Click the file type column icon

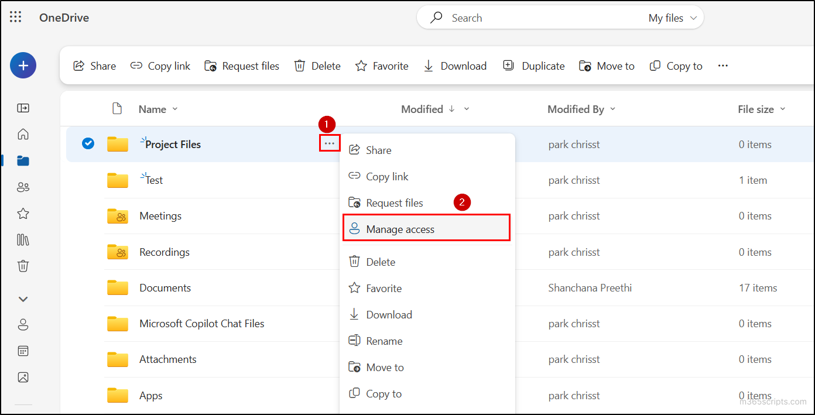tap(117, 109)
